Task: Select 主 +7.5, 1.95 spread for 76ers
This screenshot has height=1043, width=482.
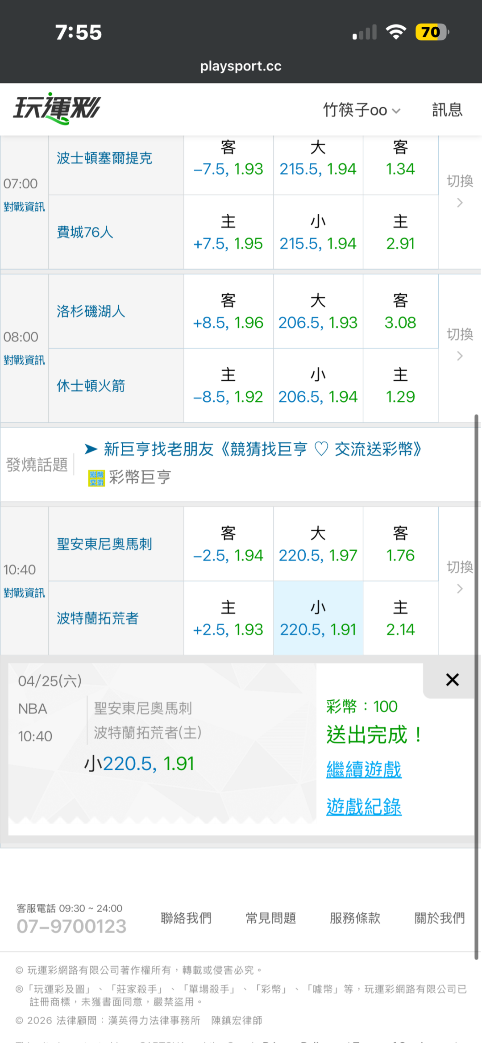Action: tap(229, 232)
